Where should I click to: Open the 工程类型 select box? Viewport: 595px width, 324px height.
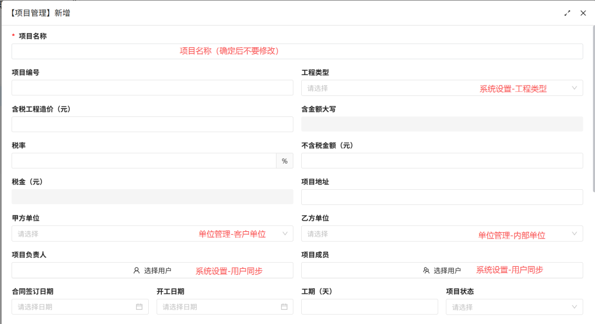(x=442, y=88)
